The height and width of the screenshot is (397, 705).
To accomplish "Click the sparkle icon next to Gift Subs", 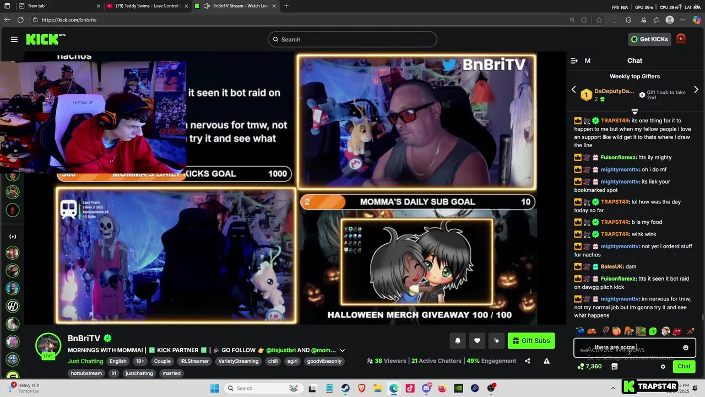I will coord(497,341).
